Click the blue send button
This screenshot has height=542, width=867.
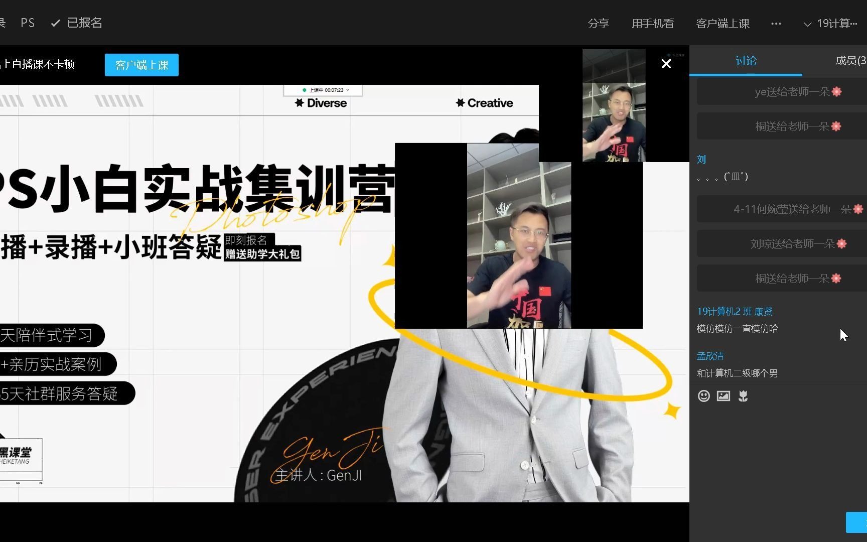point(856,522)
